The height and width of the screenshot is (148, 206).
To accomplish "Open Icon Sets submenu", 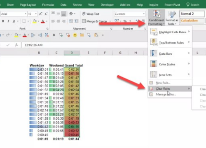I will click(x=170, y=75).
